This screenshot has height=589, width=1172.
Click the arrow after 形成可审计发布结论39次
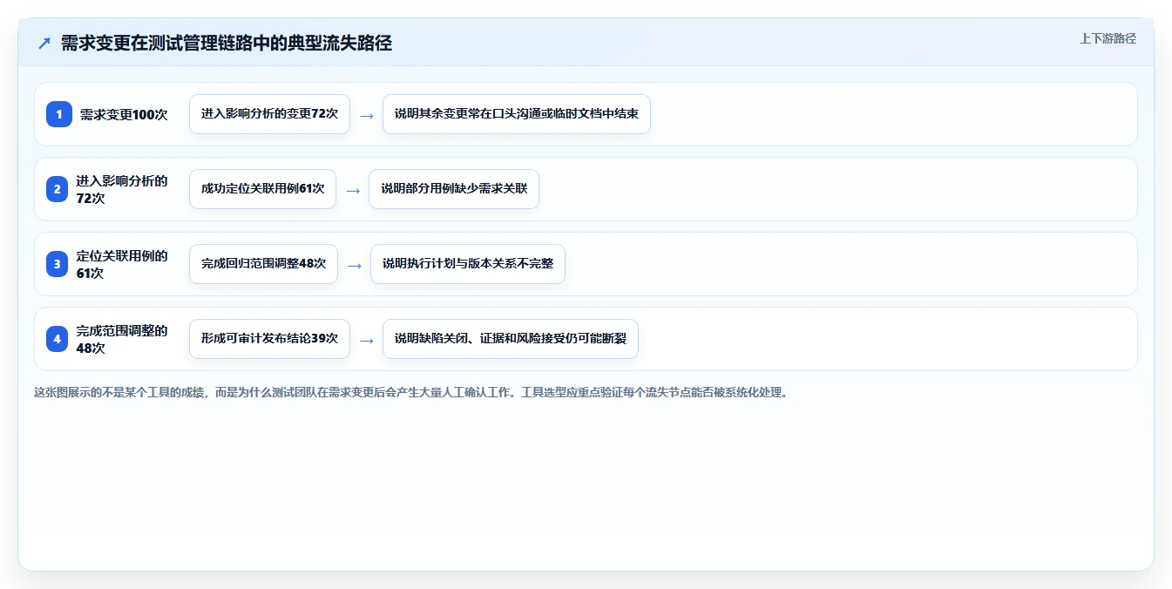point(367,340)
